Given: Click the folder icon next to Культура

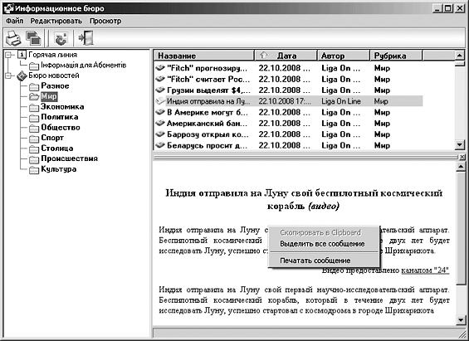Looking at the screenshot, I should pyautogui.click(x=34, y=170).
